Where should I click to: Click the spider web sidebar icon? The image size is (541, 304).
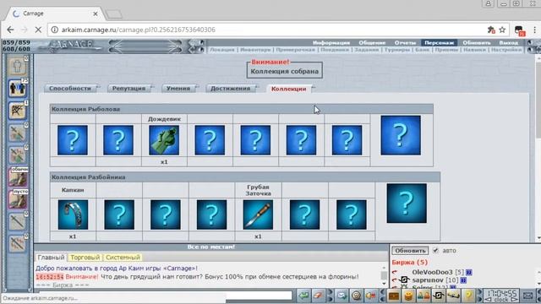17,111
